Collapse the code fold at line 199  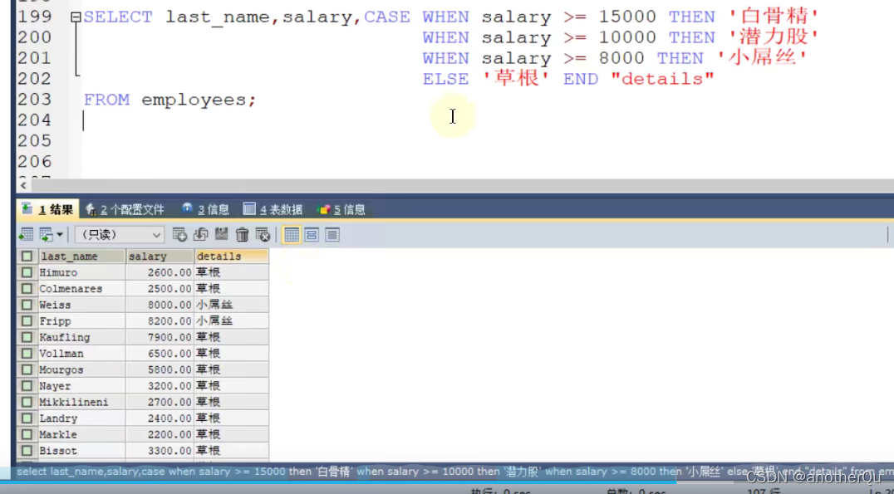tap(76, 17)
